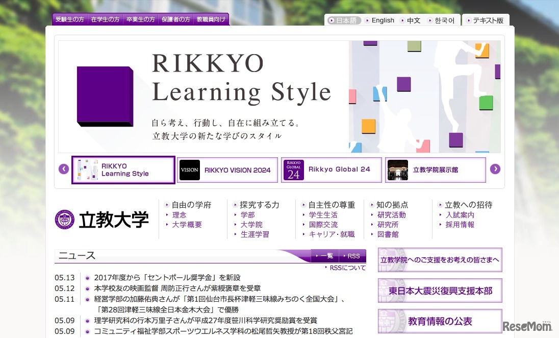Open the RSS feed button
559x338 pixels.
352,256
